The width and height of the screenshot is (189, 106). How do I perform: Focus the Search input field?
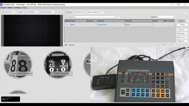coord(166,17)
